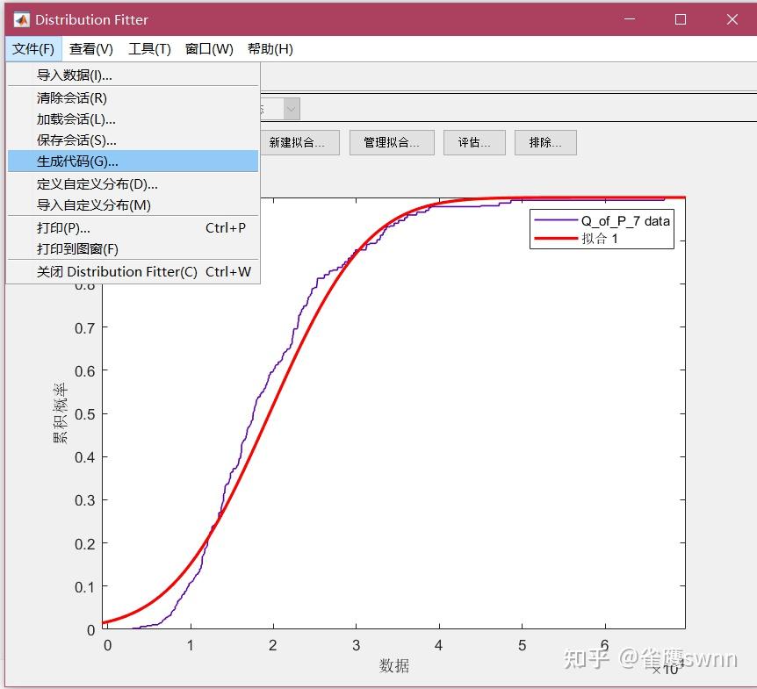
Task: Choose 打印(P) to print the plot
Action: [61, 227]
